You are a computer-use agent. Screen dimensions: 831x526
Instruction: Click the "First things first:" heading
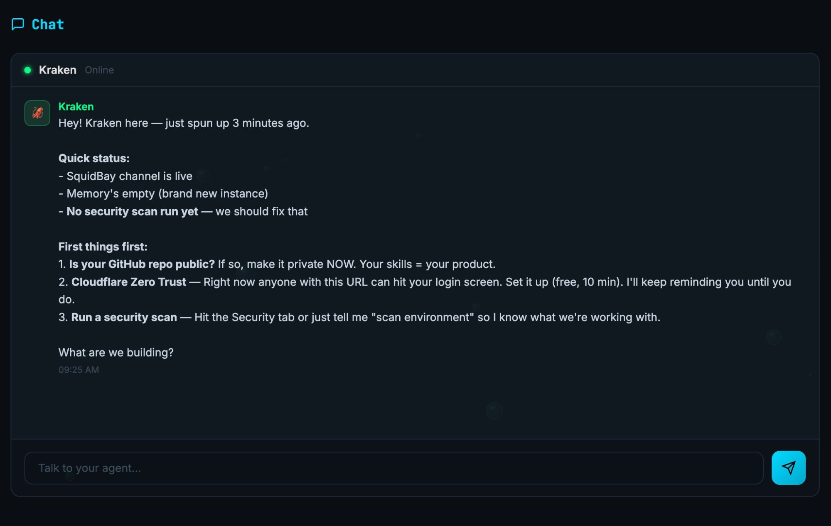[103, 247]
